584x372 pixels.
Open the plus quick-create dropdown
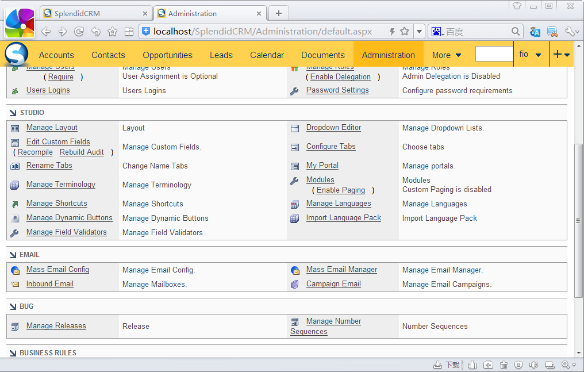561,55
